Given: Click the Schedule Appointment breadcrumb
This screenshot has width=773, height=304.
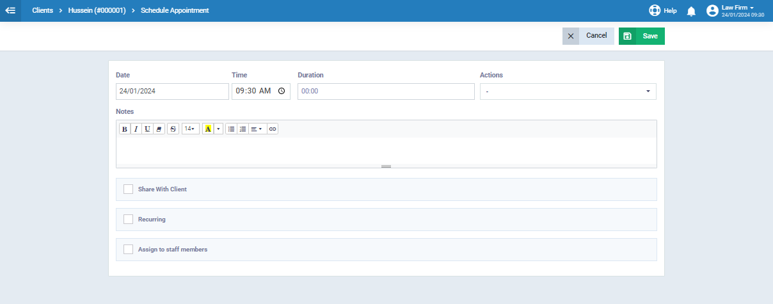Looking at the screenshot, I should coord(175,11).
